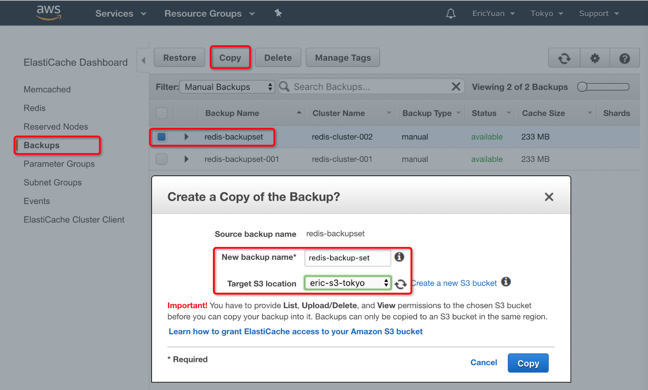Click the pin shortcut icon in header

278,13
